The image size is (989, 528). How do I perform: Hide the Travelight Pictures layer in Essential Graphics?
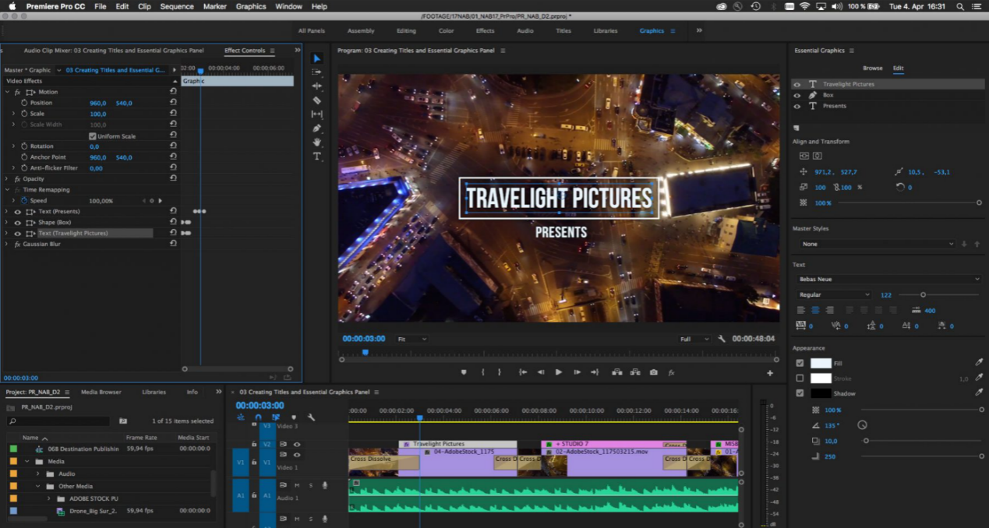click(796, 84)
